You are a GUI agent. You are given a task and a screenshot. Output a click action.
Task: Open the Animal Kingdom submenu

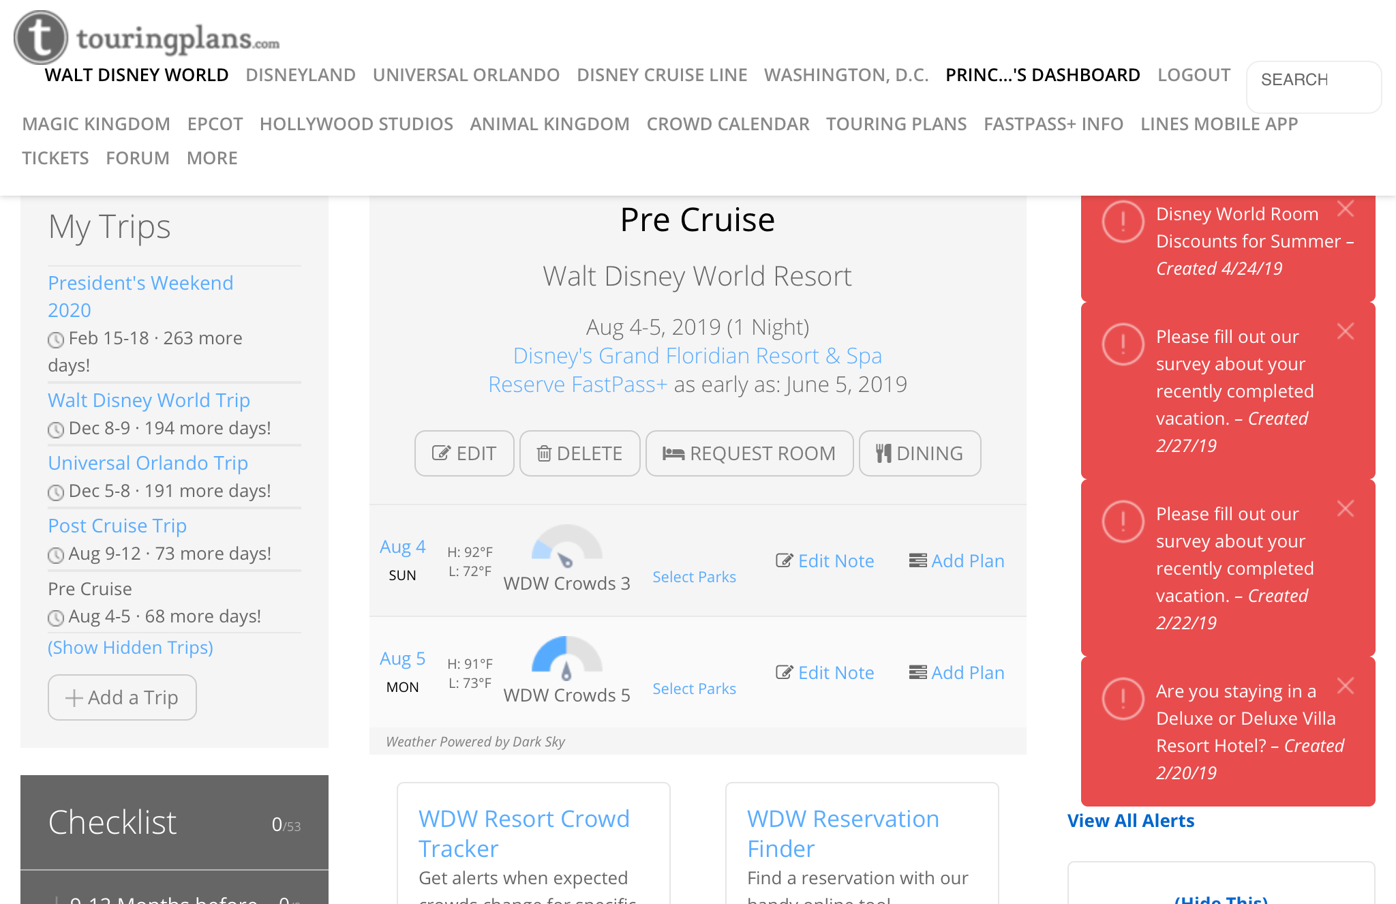tap(549, 124)
